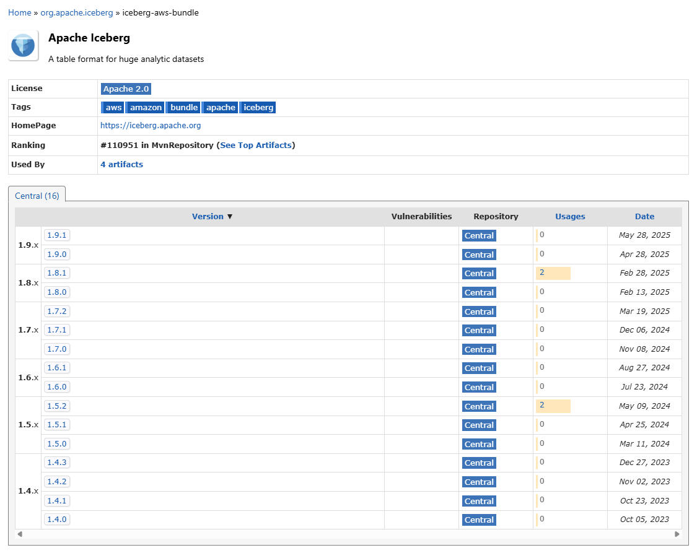Viewport: 697px width, 553px height.
Task: Open version 1.5.2
Action: (x=57, y=406)
